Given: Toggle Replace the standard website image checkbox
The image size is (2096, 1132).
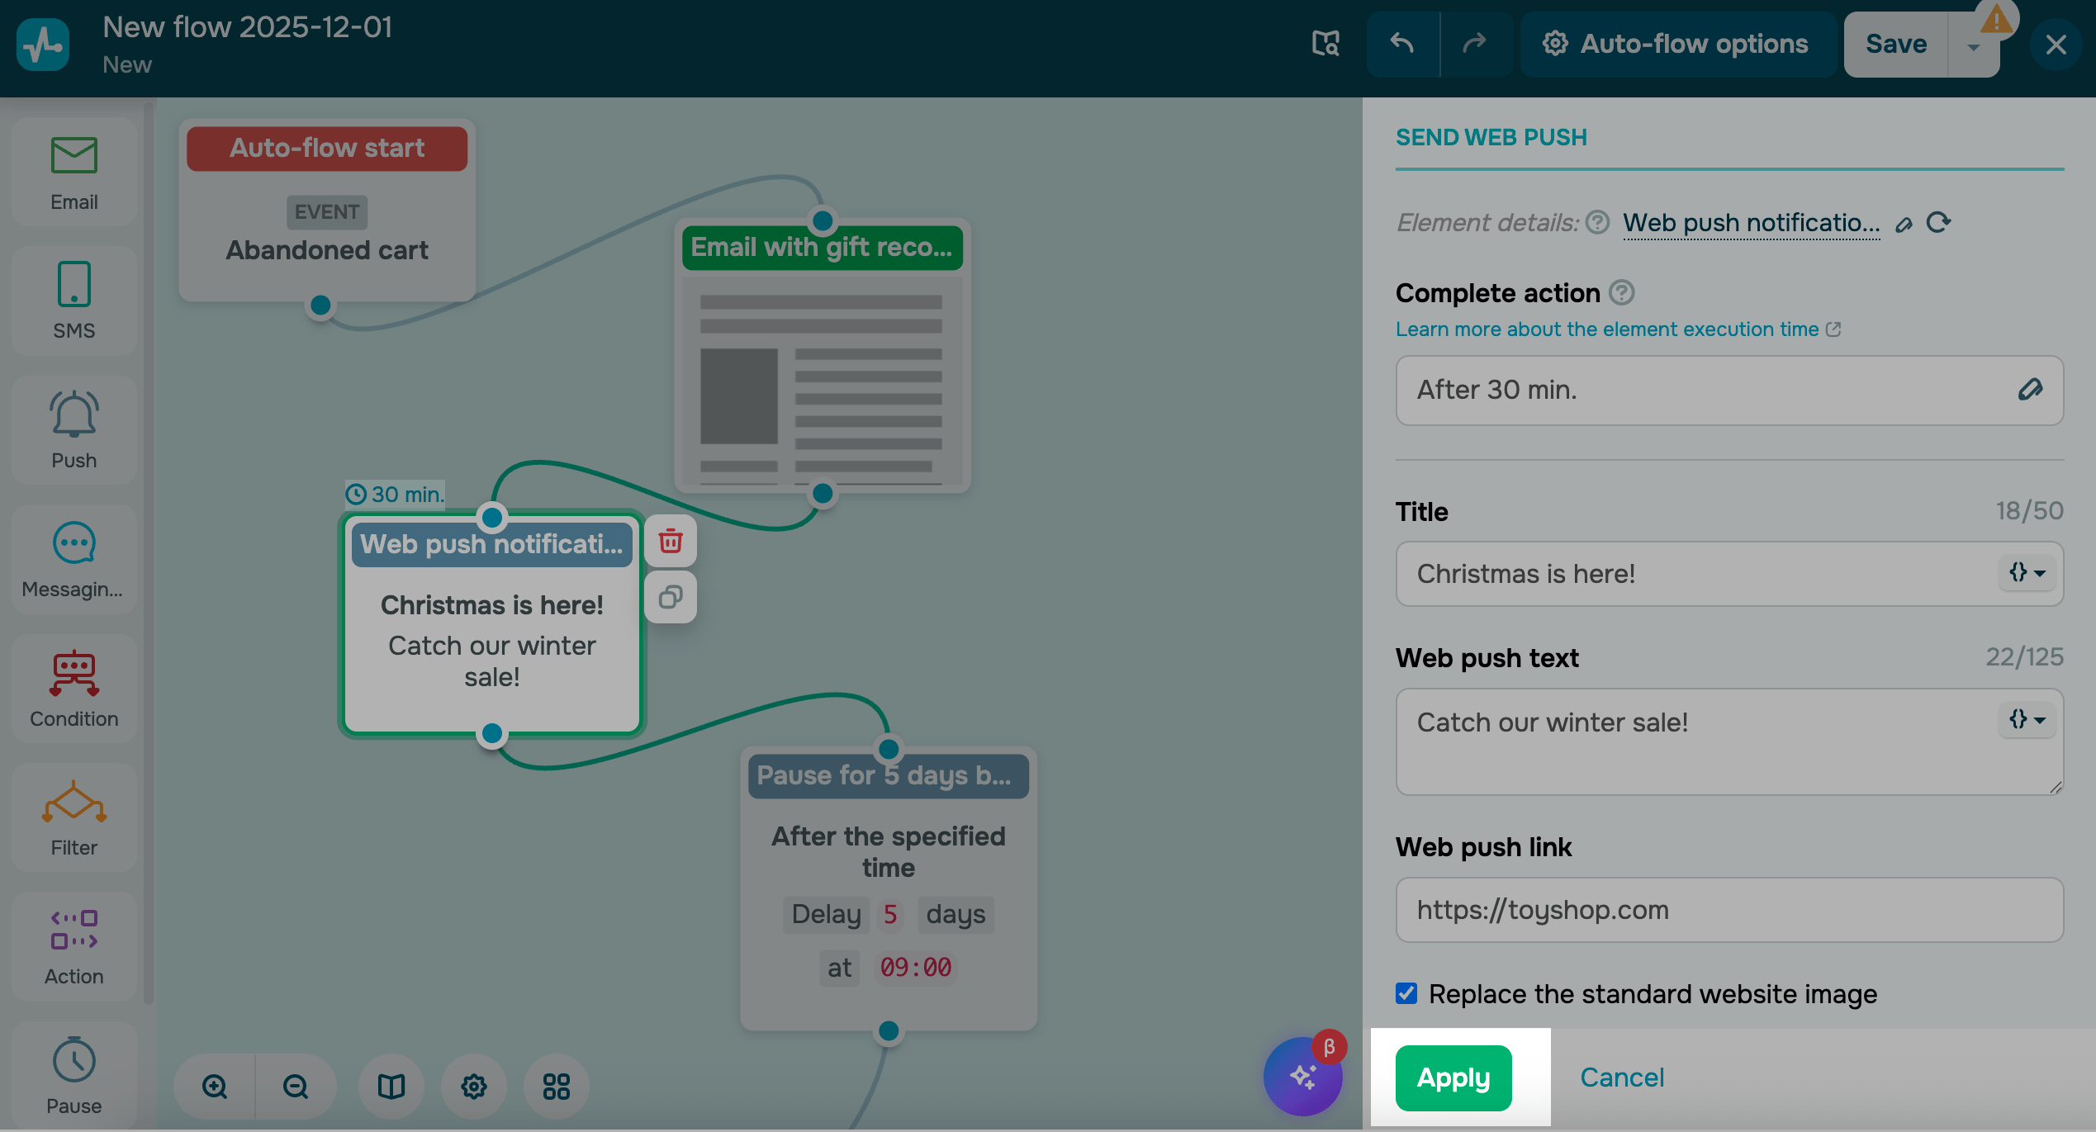Looking at the screenshot, I should [1406, 993].
